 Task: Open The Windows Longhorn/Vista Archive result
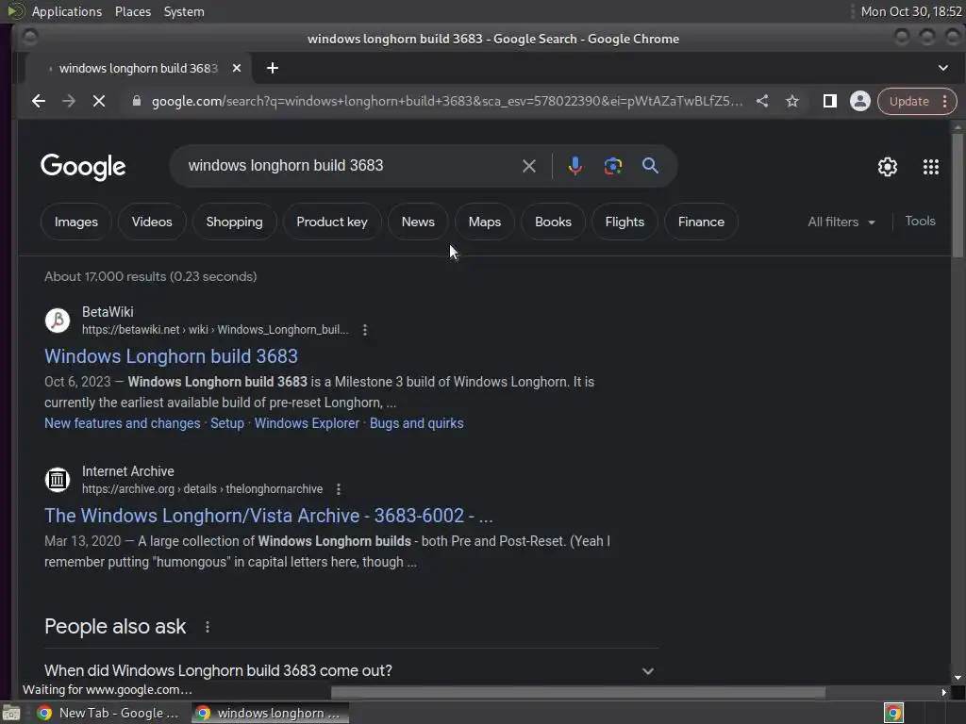click(x=268, y=516)
